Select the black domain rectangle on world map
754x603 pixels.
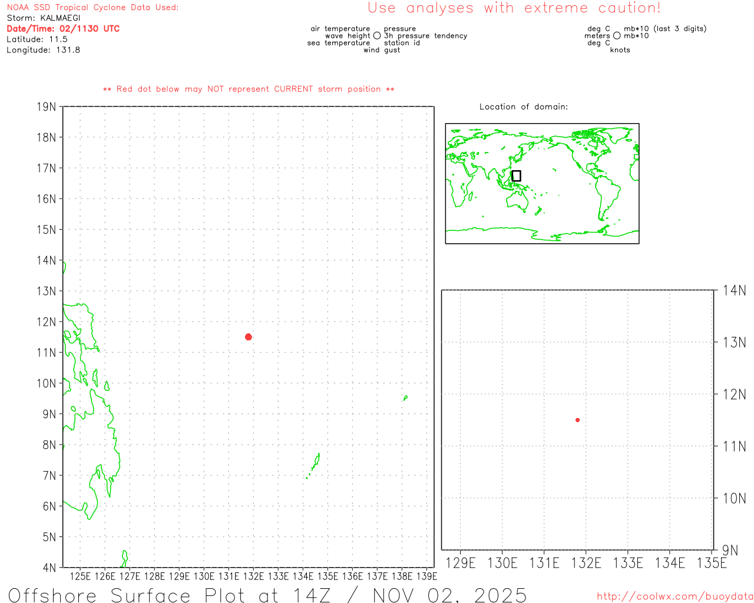point(516,176)
